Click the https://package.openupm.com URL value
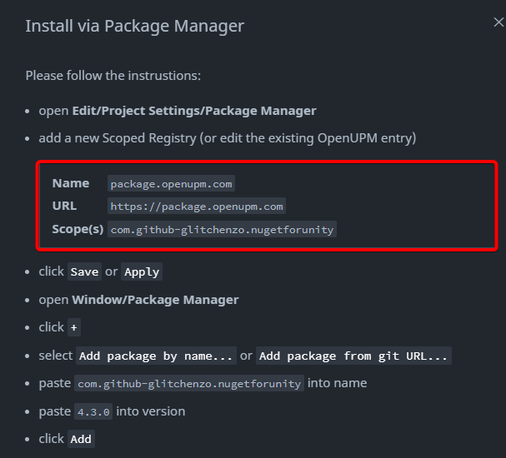 pos(197,206)
